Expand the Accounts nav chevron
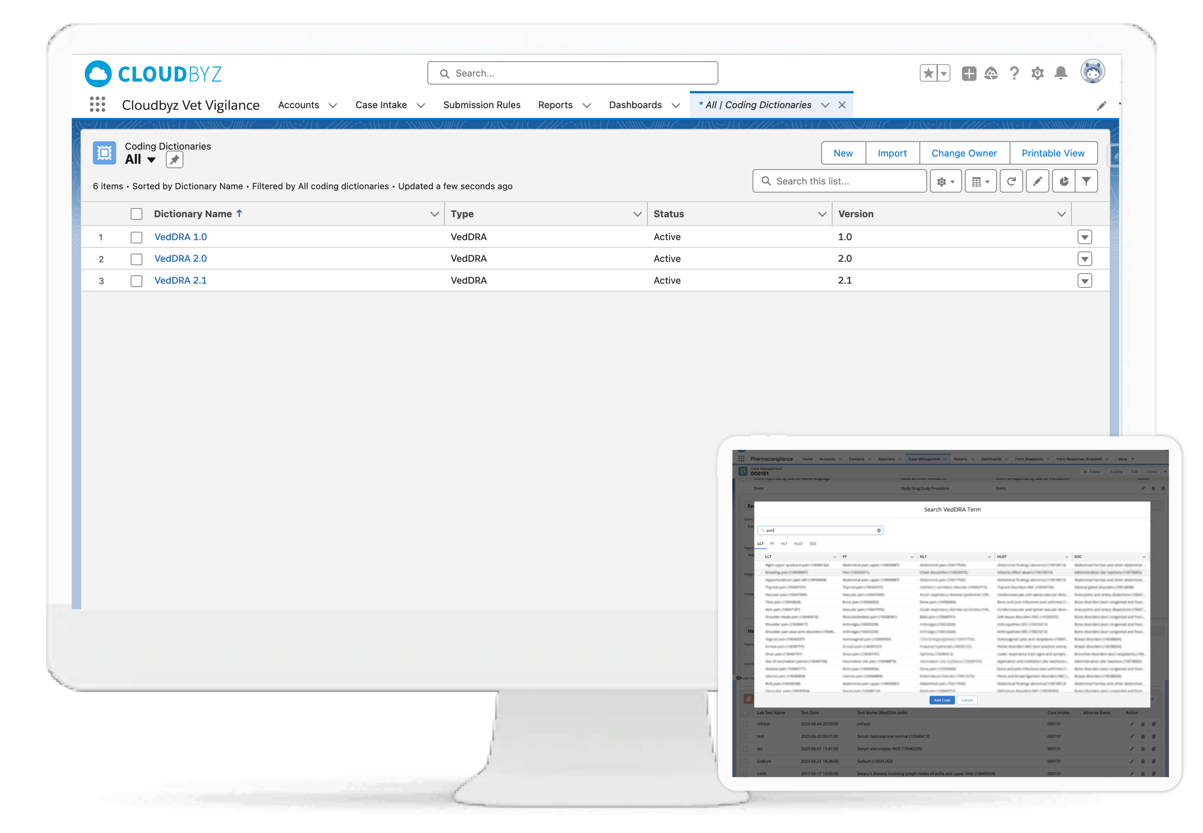The width and height of the screenshot is (1203, 833). click(x=333, y=105)
